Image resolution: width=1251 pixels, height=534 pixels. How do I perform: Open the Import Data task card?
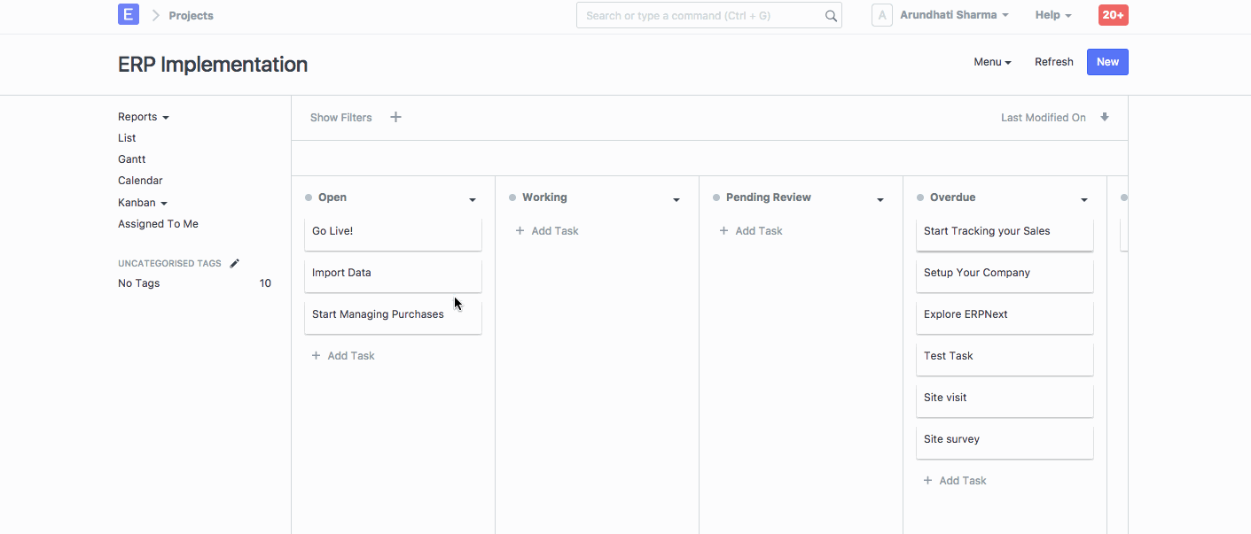coord(393,274)
